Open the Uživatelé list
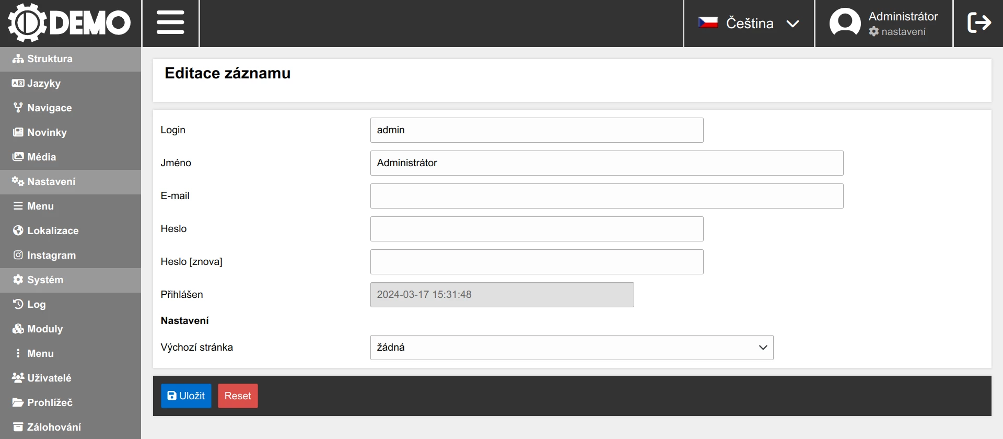1003x439 pixels. coord(71,378)
